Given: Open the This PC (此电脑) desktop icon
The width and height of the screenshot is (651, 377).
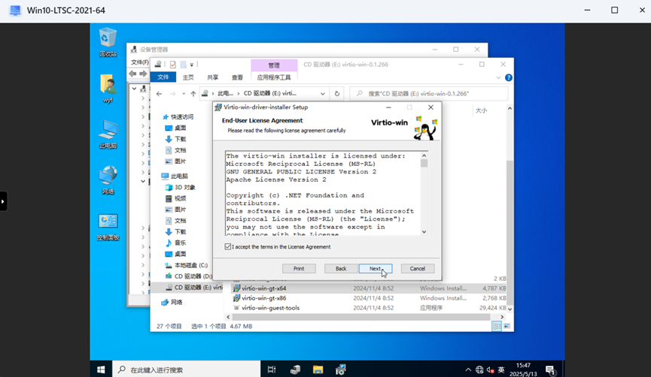Looking at the screenshot, I should coord(108,134).
